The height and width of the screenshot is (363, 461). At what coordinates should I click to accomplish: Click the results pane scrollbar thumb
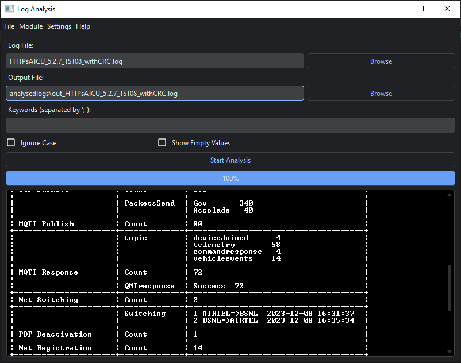(x=450, y=288)
